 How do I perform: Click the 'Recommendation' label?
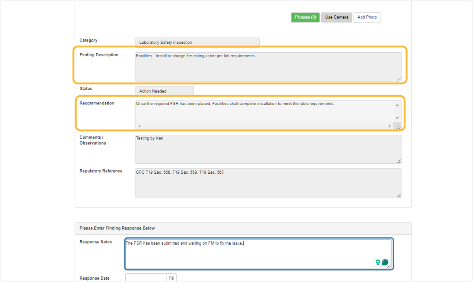pos(97,103)
